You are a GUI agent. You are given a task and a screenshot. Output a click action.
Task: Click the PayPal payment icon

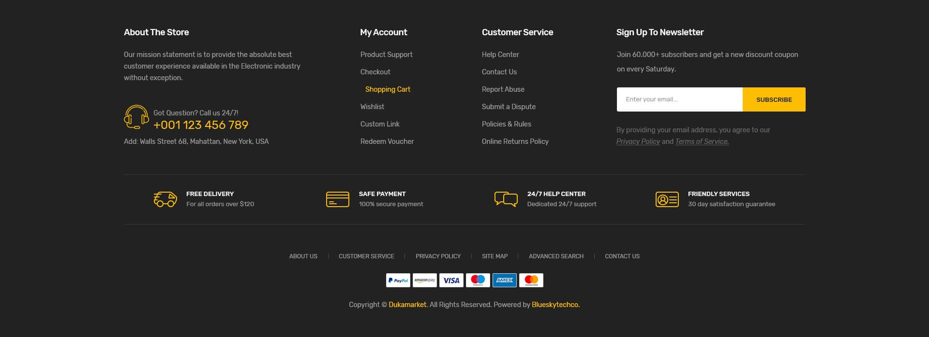398,280
